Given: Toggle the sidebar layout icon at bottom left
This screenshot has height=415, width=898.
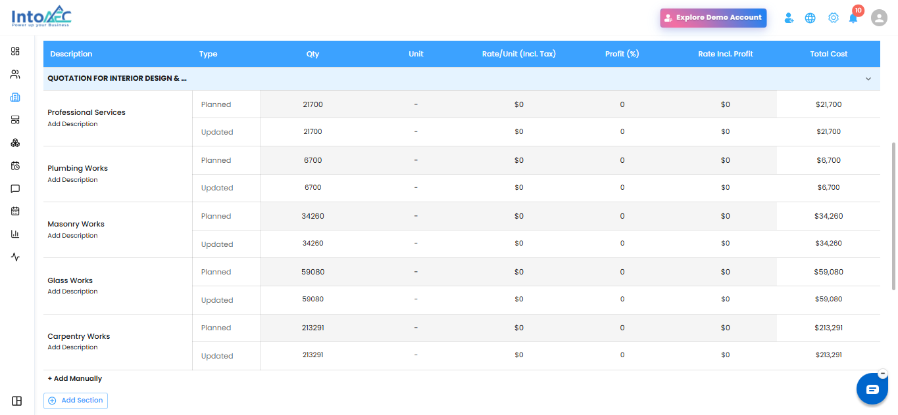Looking at the screenshot, I should [17, 401].
